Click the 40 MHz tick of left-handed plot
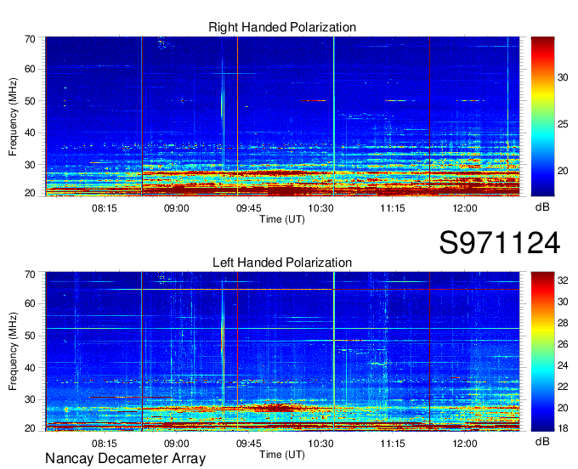Viewport: 578px width, 469px height. click(30, 368)
